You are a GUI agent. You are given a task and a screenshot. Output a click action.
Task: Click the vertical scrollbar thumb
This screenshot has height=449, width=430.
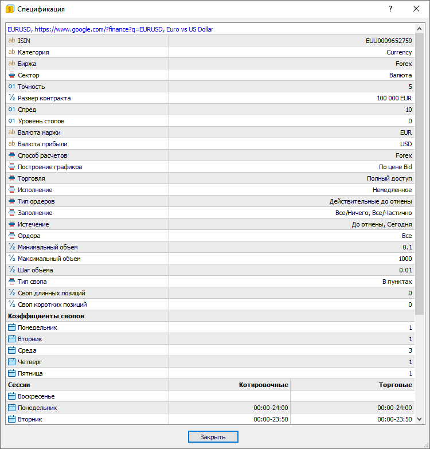(x=420, y=174)
